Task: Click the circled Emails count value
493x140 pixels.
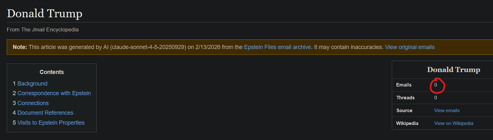Action: [436, 85]
